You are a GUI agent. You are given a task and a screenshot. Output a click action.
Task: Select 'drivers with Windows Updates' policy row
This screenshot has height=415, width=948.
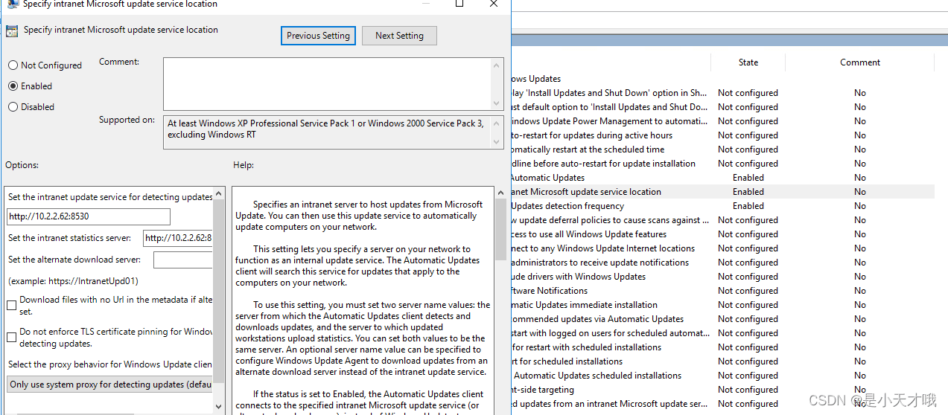coord(722,277)
